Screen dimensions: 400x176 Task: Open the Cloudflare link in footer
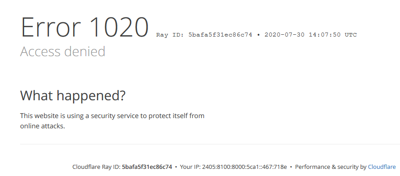382,167
